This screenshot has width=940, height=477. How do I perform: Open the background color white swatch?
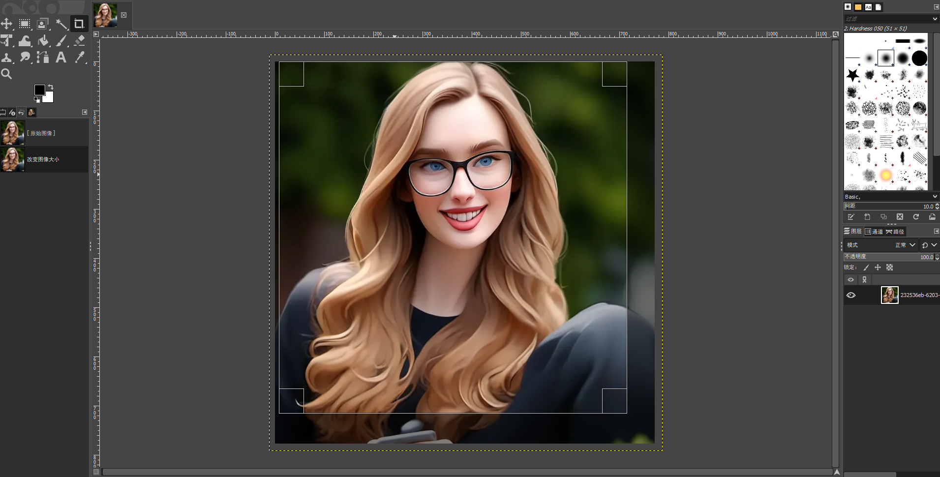click(x=49, y=98)
